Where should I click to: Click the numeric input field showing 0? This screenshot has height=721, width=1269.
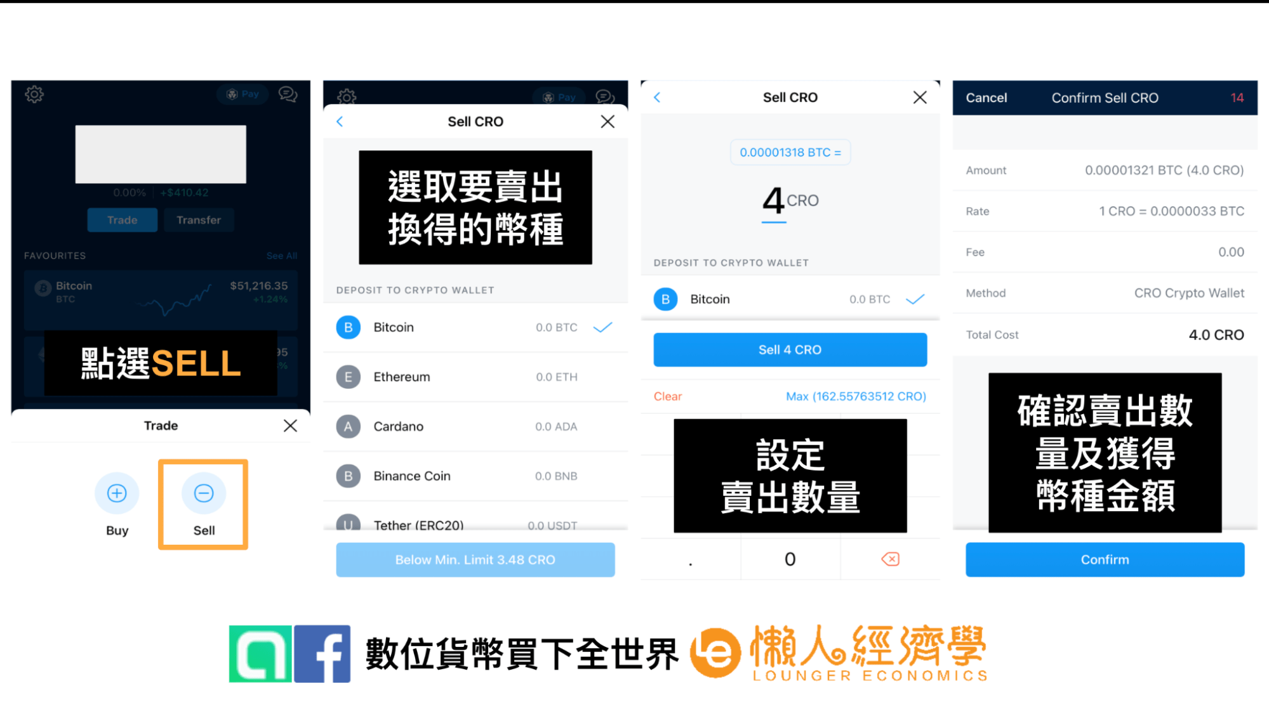[x=790, y=559]
